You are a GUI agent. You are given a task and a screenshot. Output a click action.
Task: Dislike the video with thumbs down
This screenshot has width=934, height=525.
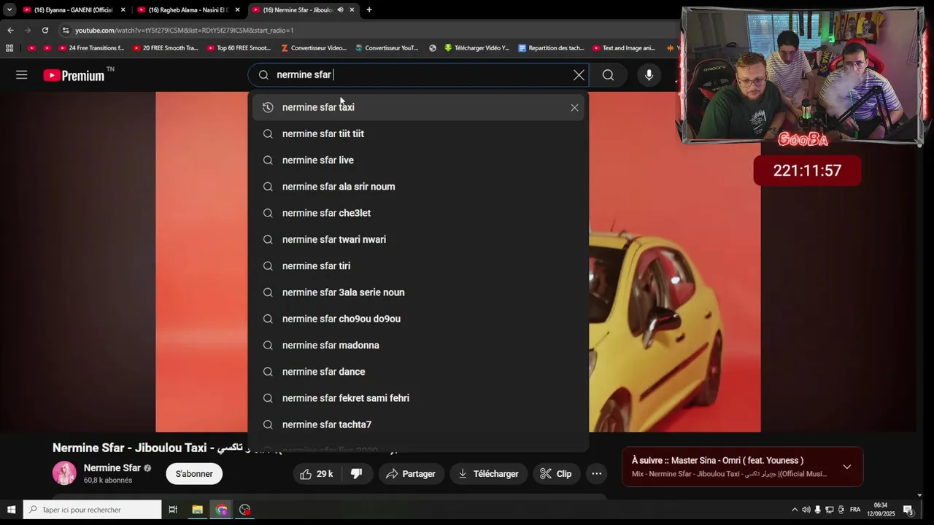[x=356, y=474]
